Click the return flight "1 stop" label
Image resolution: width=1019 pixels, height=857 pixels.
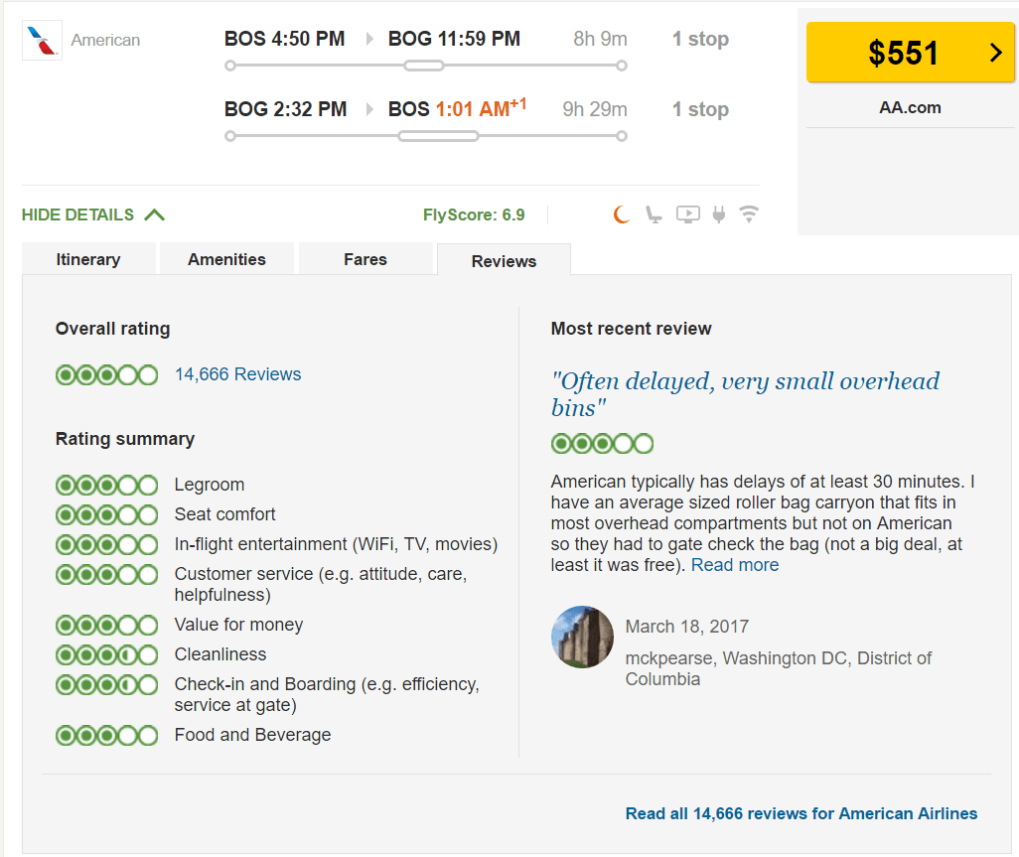pos(700,109)
